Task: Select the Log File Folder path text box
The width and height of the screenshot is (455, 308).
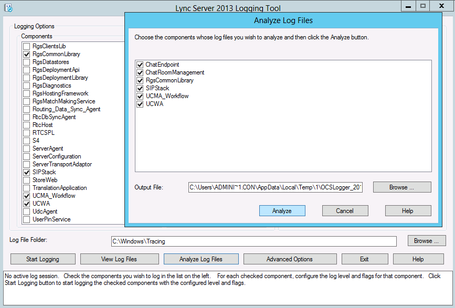Action: [255, 241]
